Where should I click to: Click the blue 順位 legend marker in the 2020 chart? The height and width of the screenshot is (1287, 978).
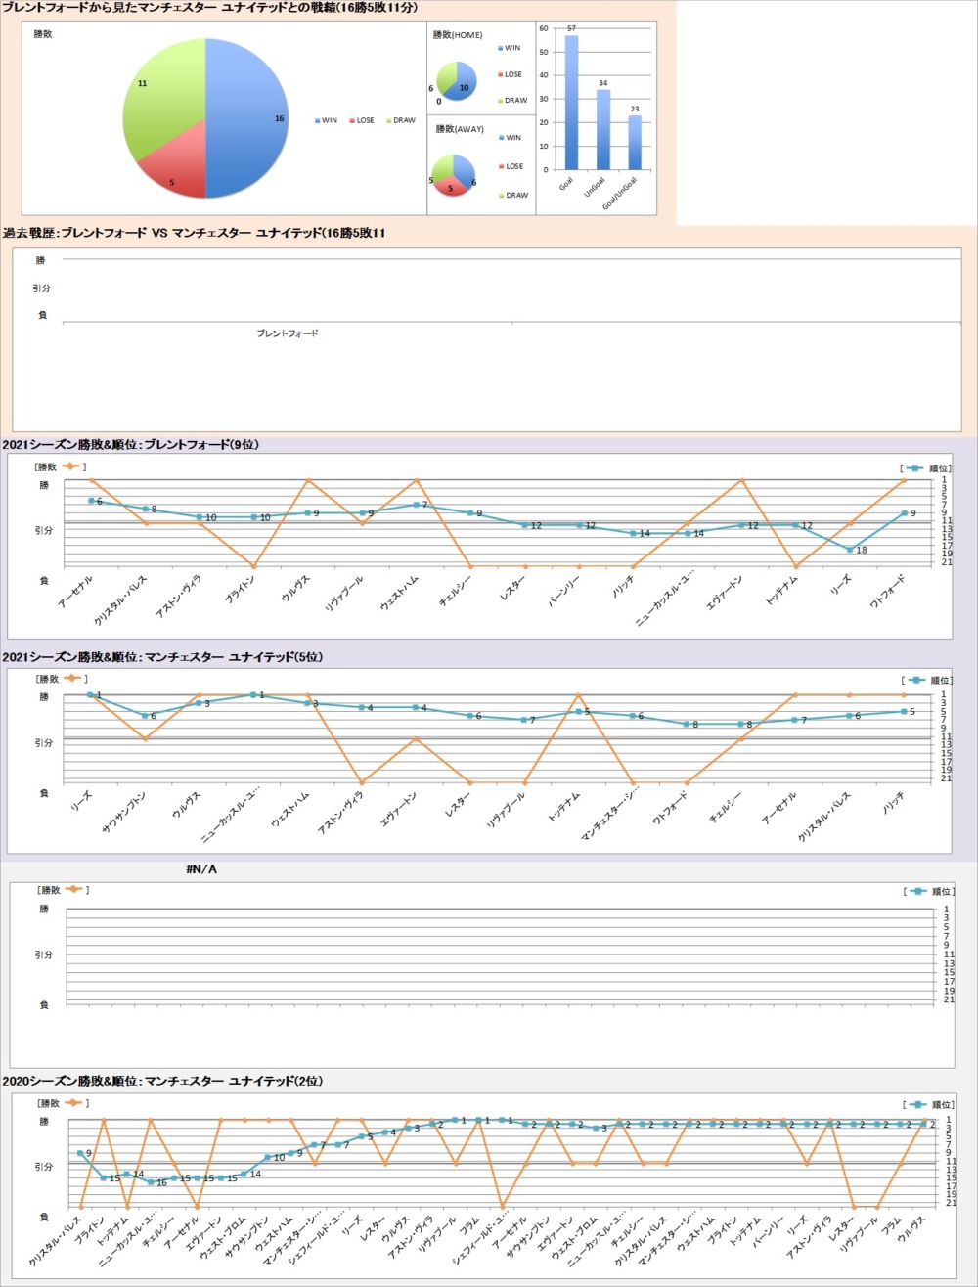coord(915,1104)
